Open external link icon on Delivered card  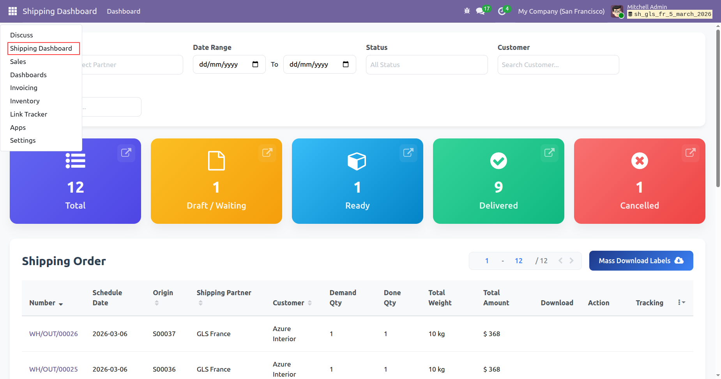coord(549,152)
